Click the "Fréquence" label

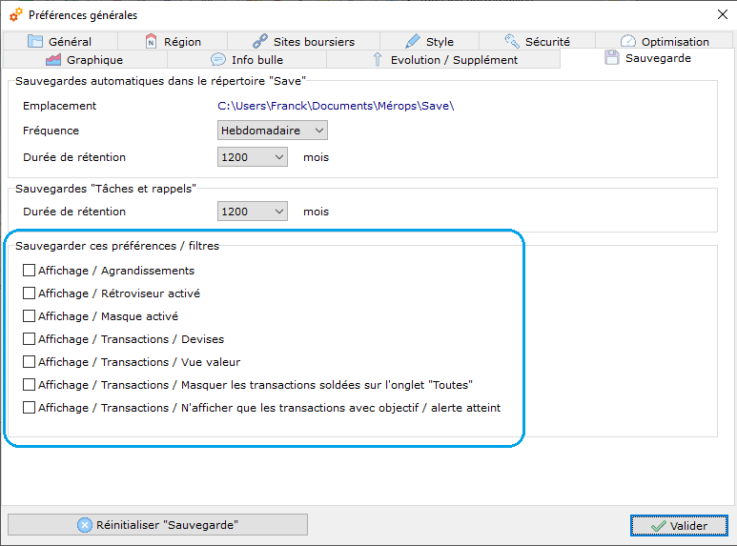pos(51,131)
